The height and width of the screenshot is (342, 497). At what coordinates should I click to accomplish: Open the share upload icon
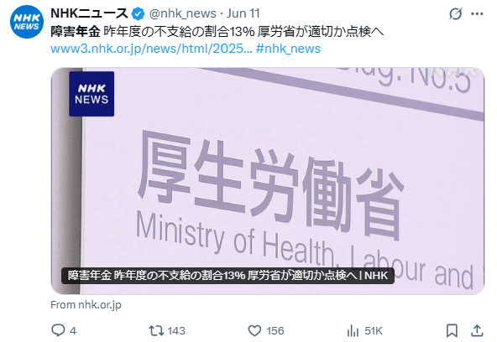pyautogui.click(x=477, y=330)
